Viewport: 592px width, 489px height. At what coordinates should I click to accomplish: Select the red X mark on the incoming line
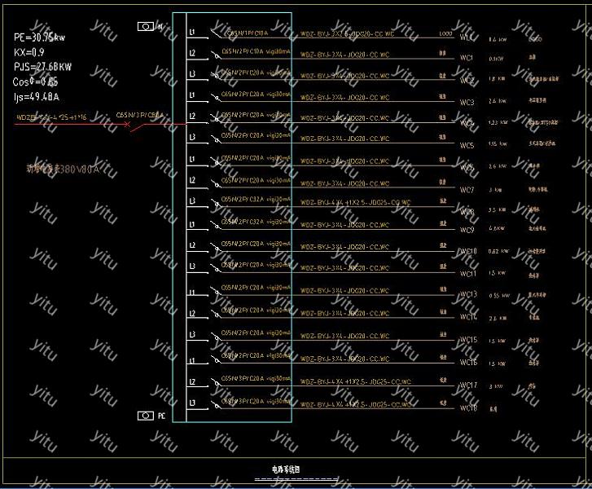coord(127,125)
